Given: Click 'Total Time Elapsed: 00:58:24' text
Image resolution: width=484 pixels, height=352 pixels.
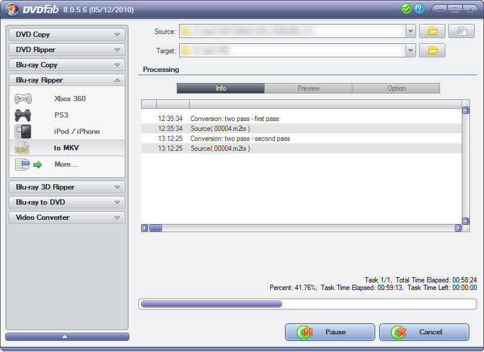Looking at the screenshot, I should (436, 280).
